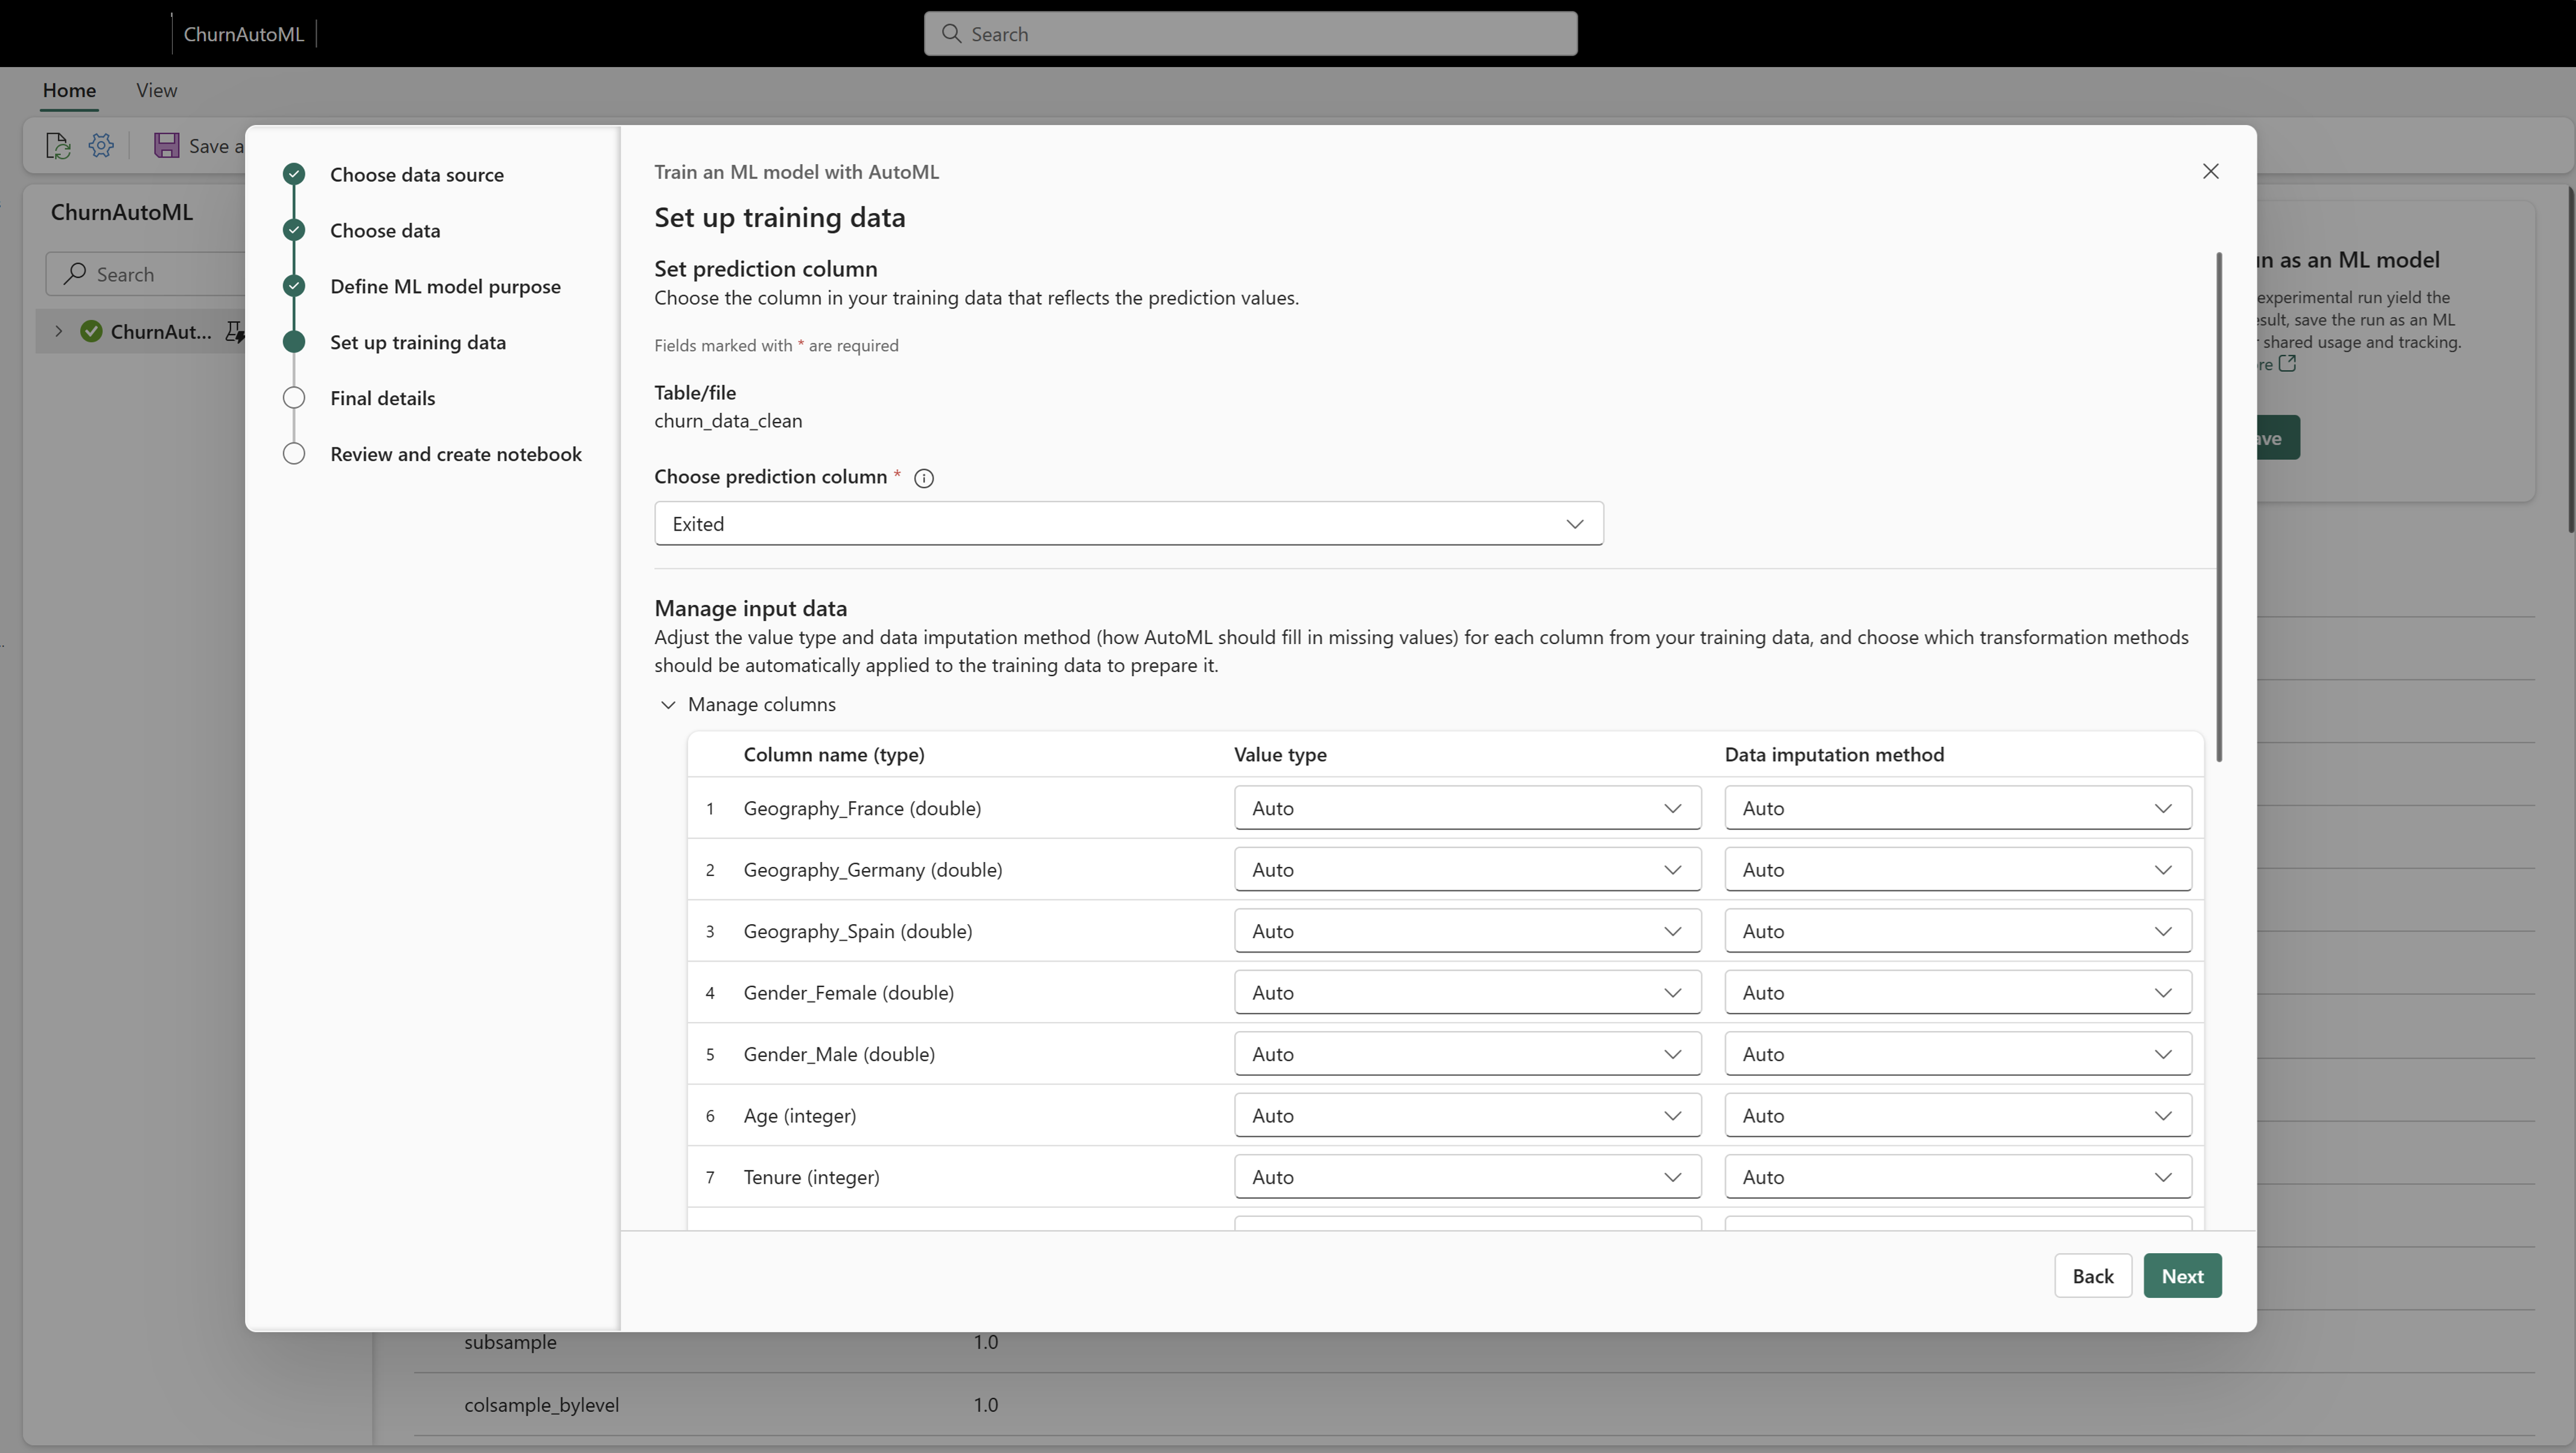
Task: Click the magnifier icon in top search bar
Action: [x=951, y=34]
